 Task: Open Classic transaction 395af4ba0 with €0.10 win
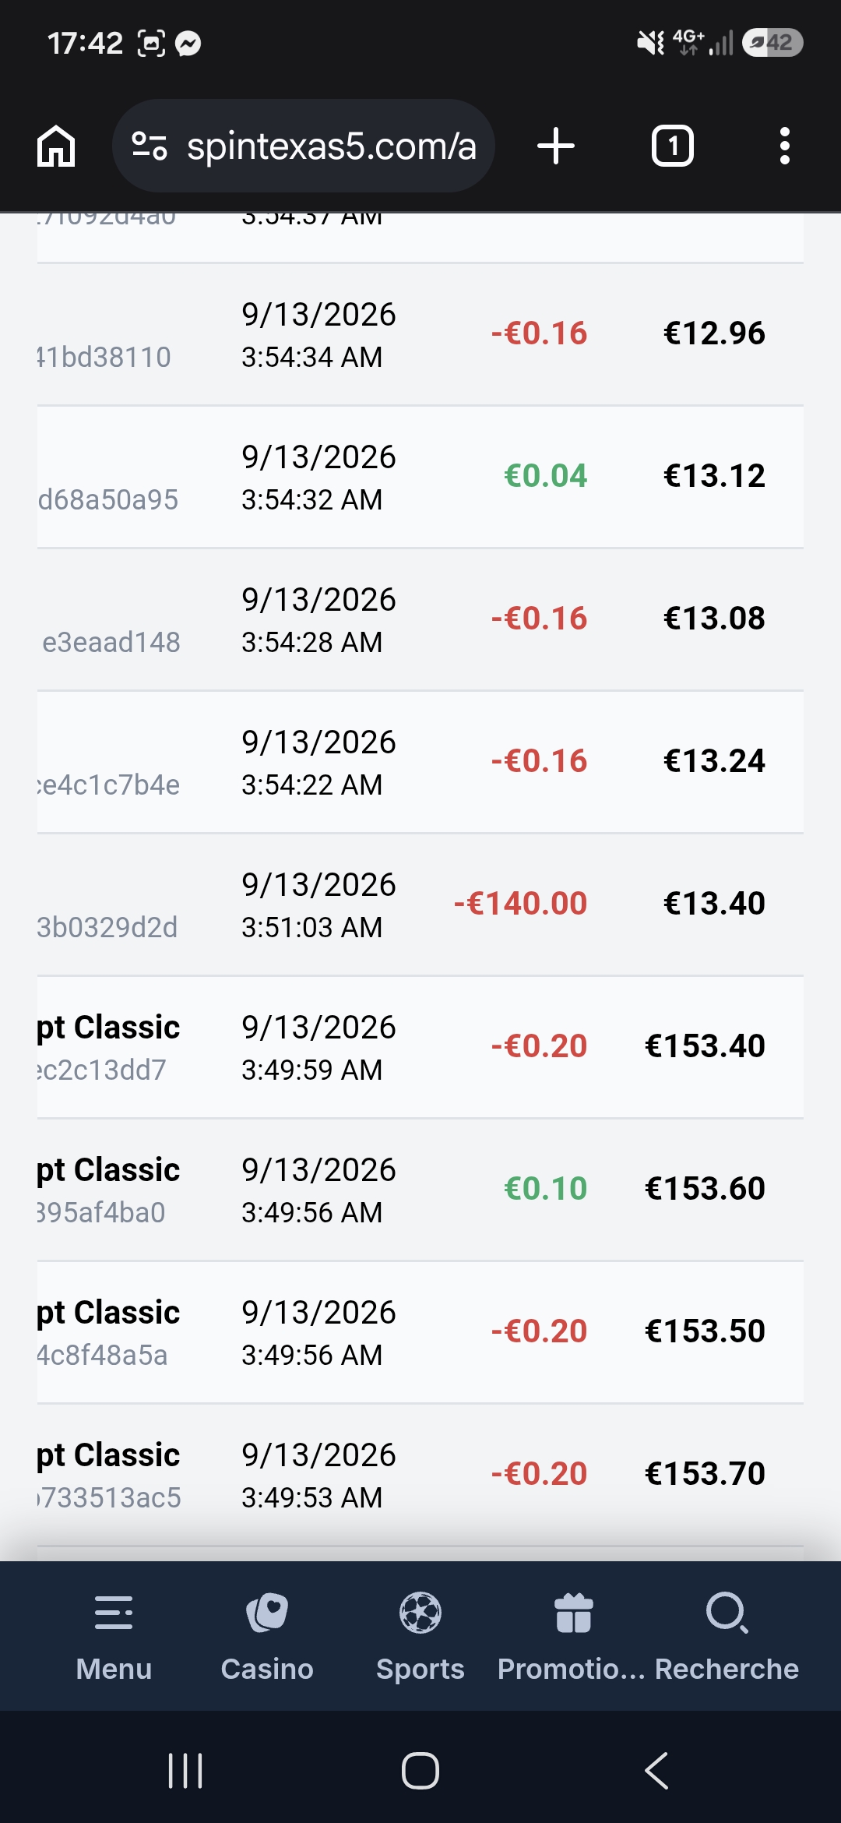point(420,1190)
